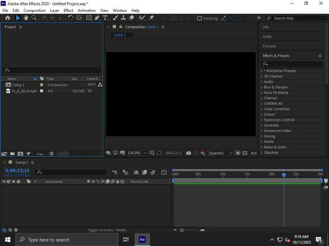329x246 pixels.
Task: Adjust the timeline zoom slider handle
Action: pyautogui.click(x=182, y=230)
